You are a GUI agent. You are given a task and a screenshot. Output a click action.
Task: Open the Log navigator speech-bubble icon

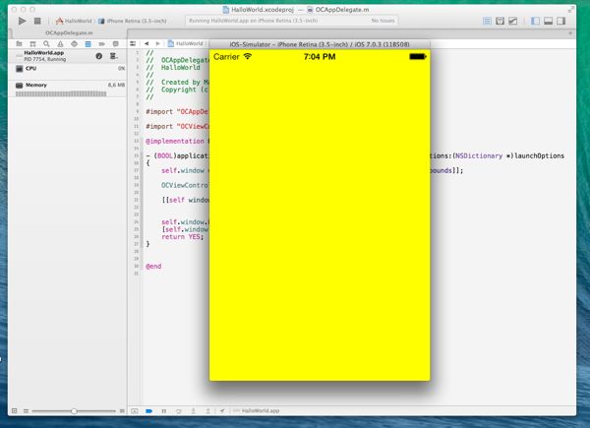(x=115, y=44)
